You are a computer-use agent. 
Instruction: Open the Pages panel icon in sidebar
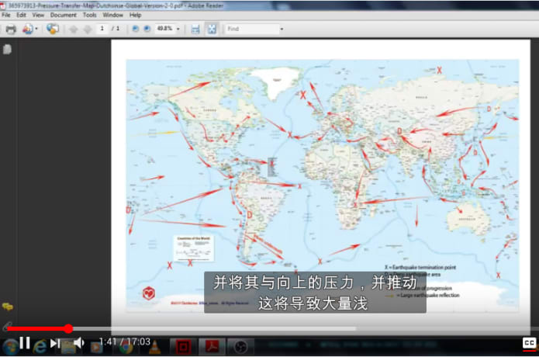[7, 50]
